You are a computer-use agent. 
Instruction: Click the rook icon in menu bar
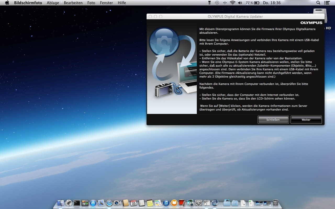point(209,3)
